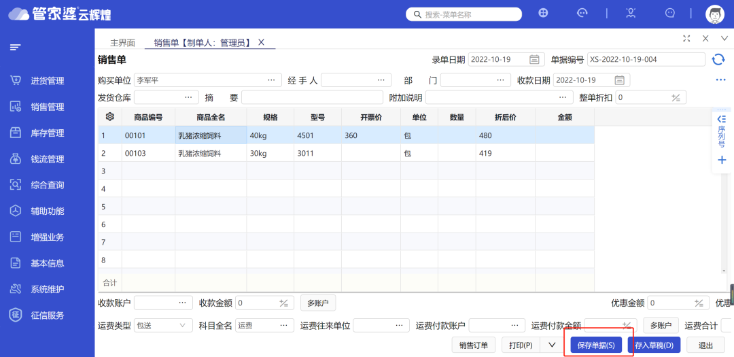Screen dimensions: 734x357
Task: Click the plus icon under 序列号
Action: point(722,160)
